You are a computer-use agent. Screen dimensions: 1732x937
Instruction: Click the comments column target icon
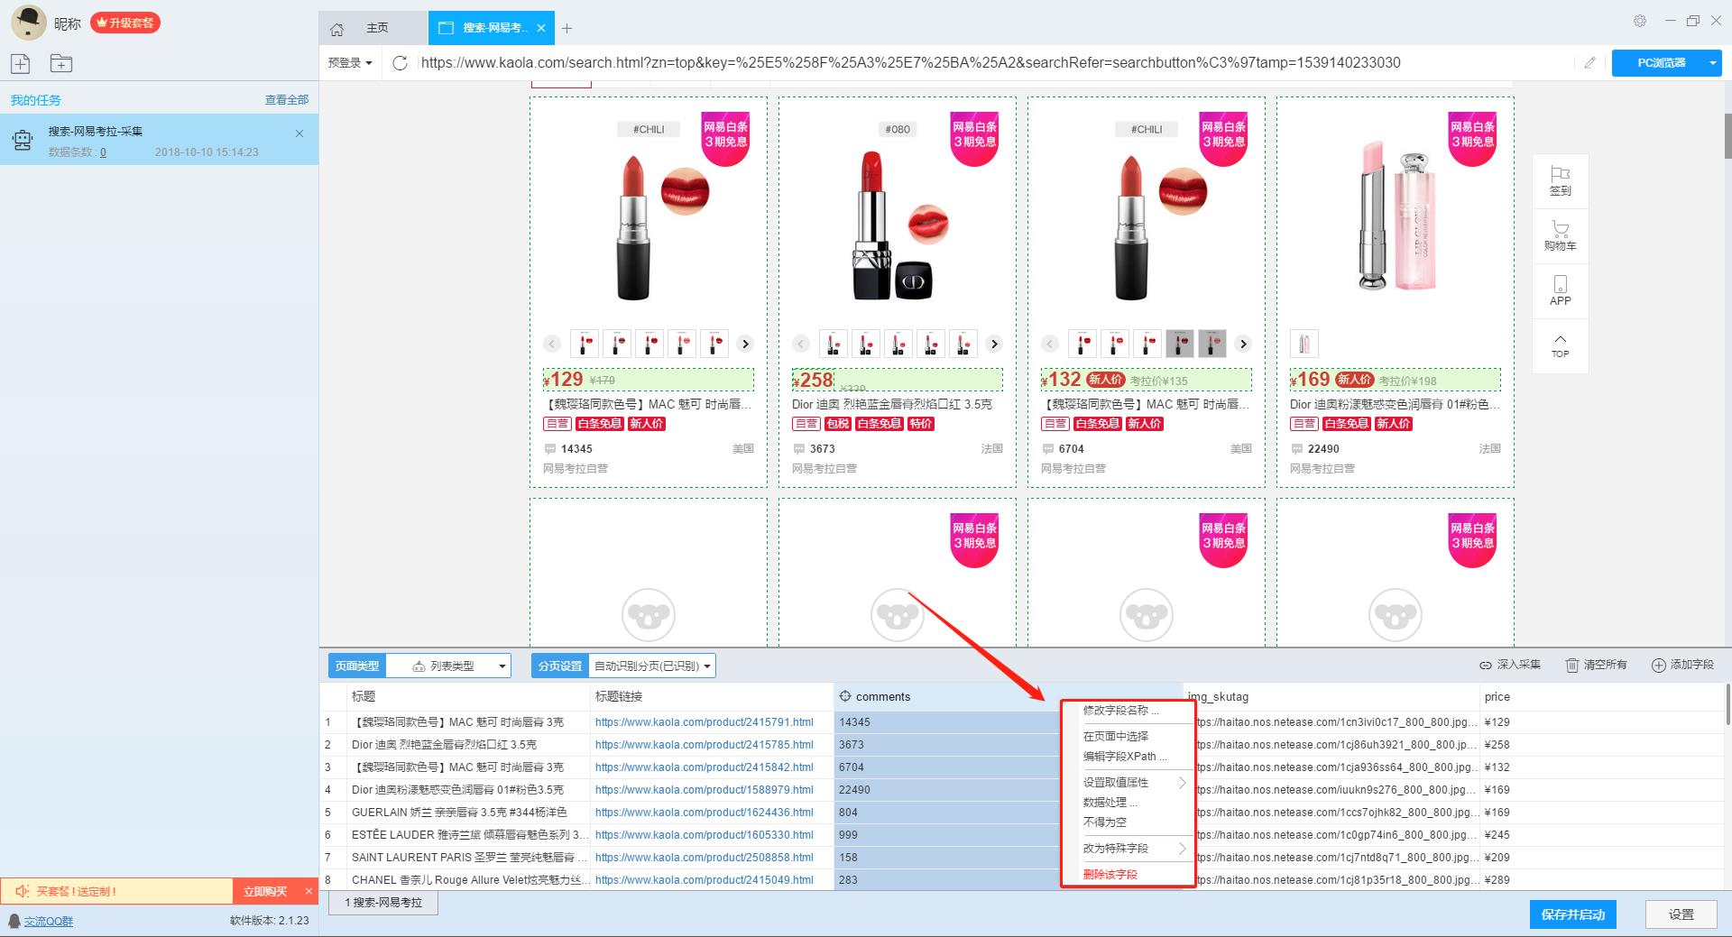[x=845, y=696]
